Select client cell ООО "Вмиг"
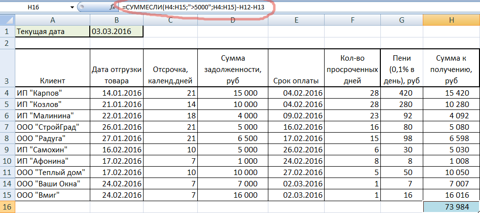The image size is (480, 213). point(52,195)
